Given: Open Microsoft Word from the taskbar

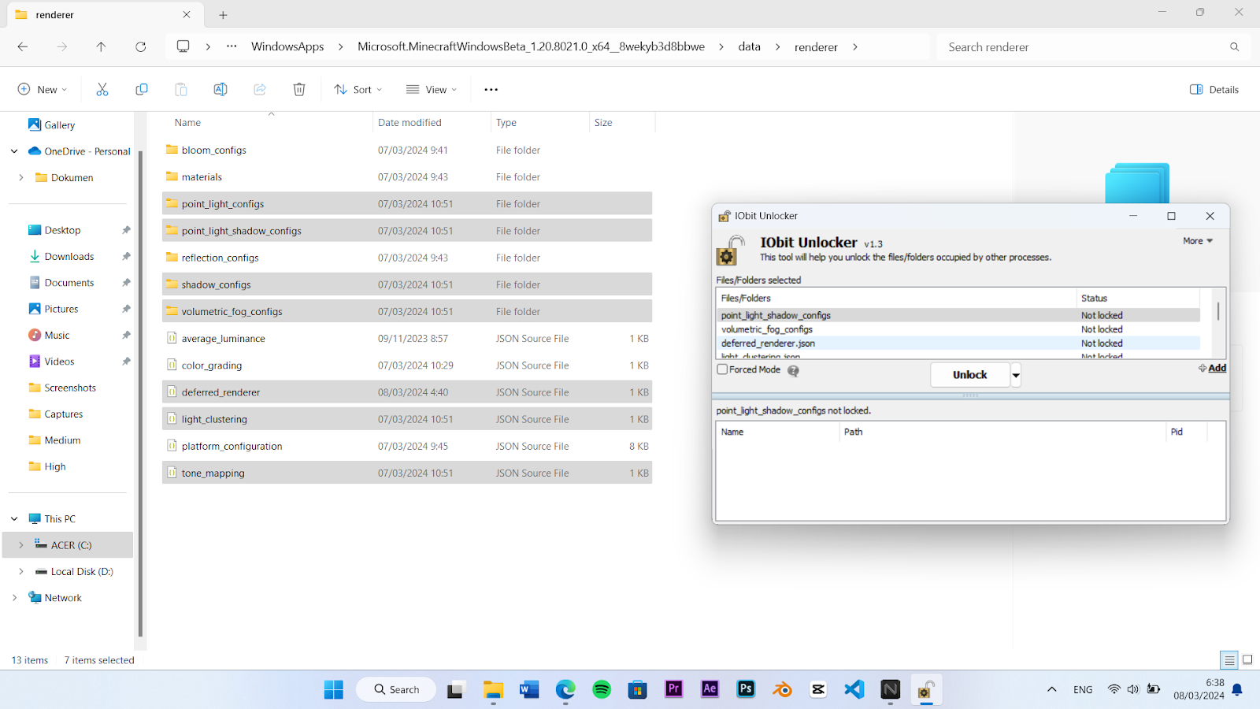Looking at the screenshot, I should pyautogui.click(x=529, y=690).
